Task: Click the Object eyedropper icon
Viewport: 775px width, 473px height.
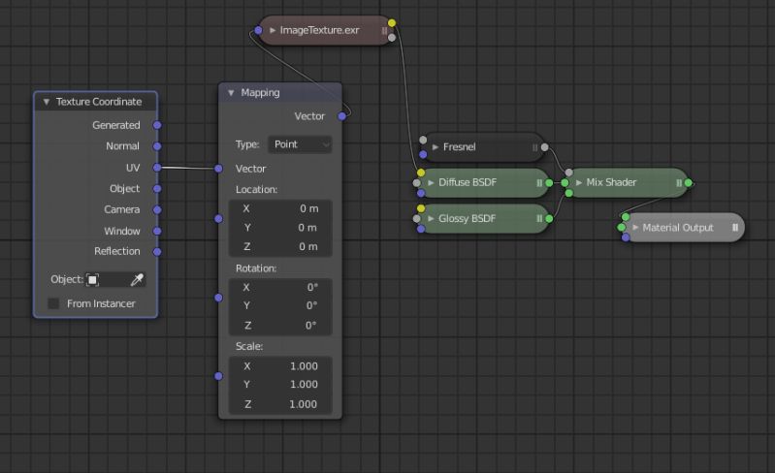Action: (x=137, y=279)
